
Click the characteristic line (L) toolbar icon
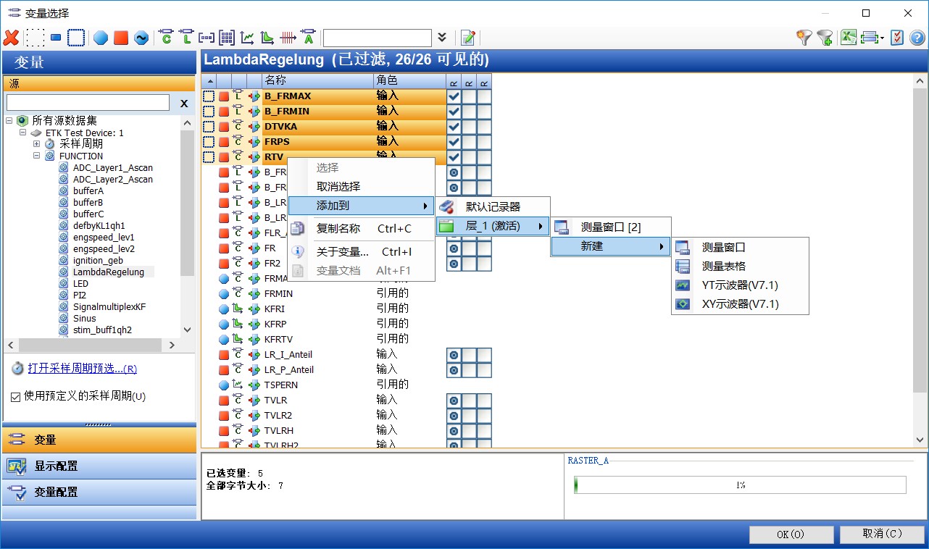pyautogui.click(x=186, y=37)
